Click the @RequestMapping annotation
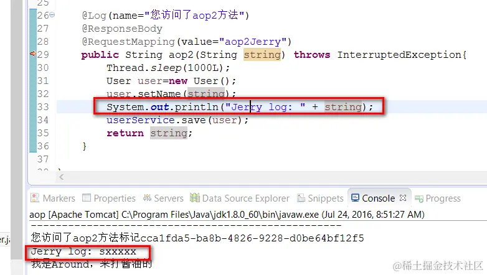 128,42
